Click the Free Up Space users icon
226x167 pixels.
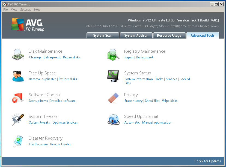point(18,76)
